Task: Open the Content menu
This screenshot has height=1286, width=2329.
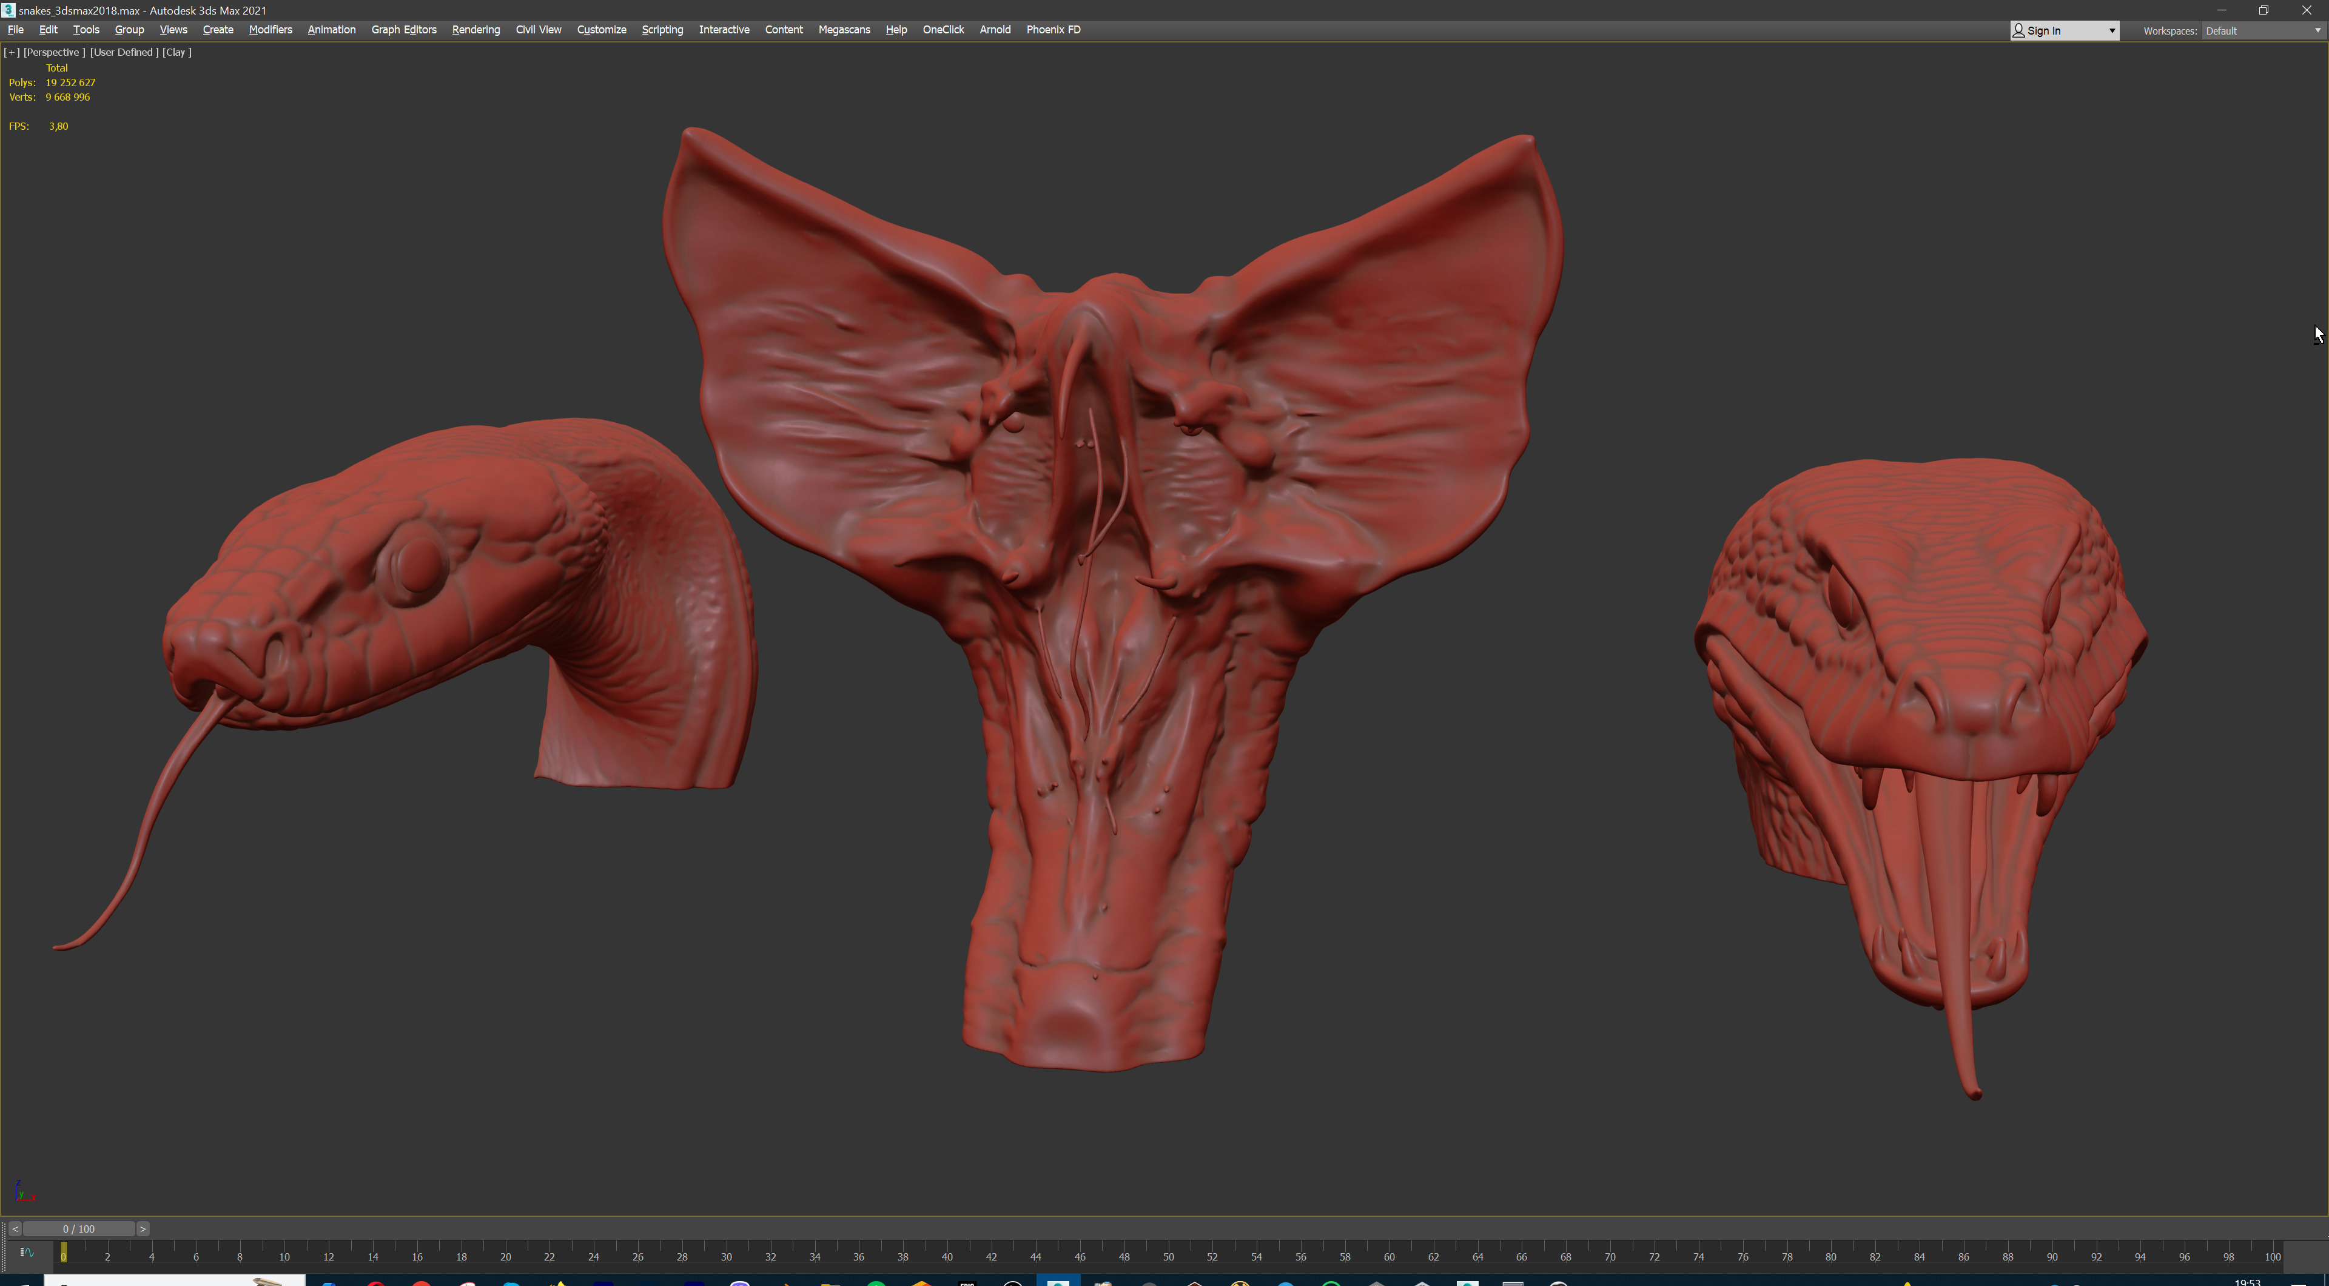Action: tap(783, 30)
